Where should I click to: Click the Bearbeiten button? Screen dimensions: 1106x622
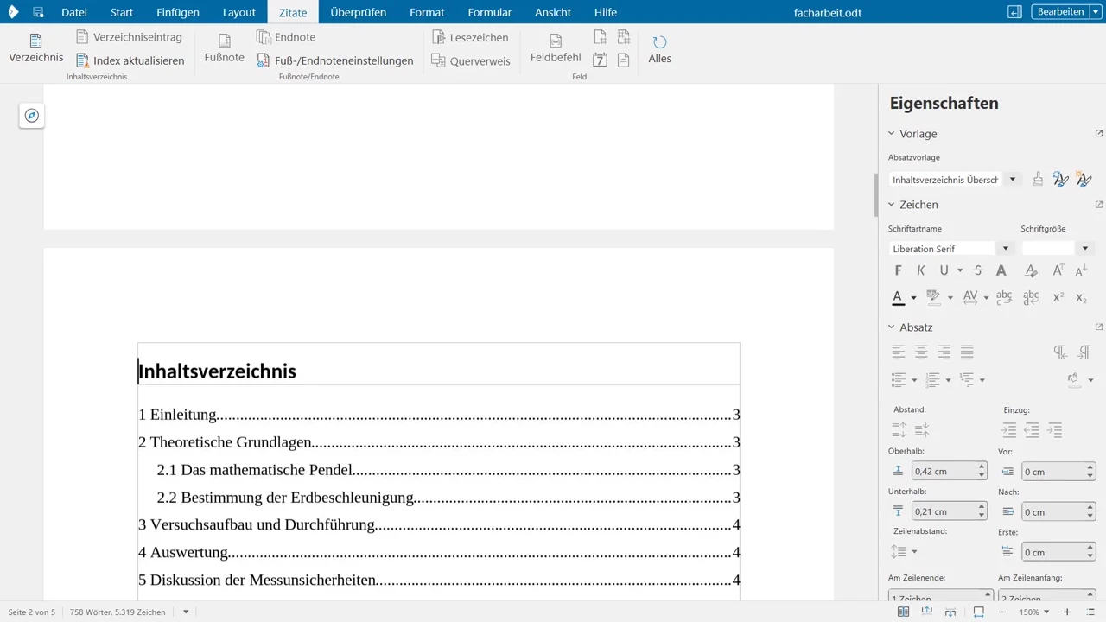click(x=1060, y=11)
